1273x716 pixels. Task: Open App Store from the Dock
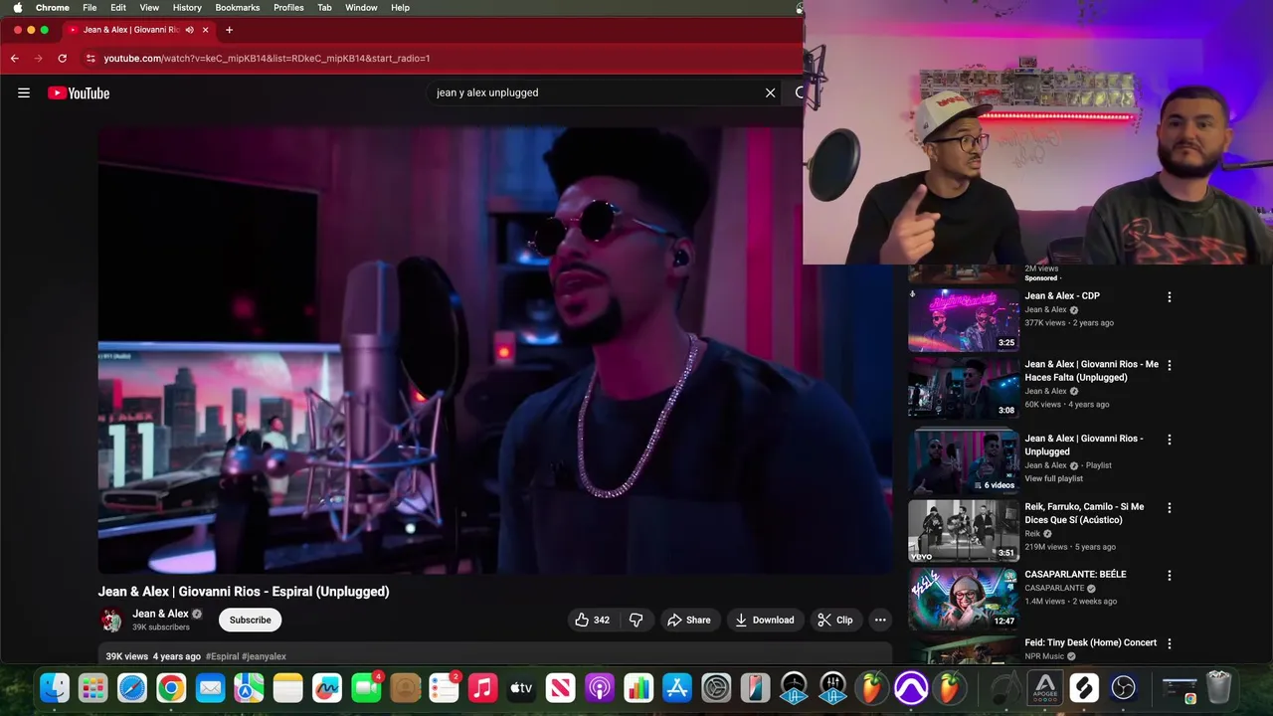pos(677,687)
